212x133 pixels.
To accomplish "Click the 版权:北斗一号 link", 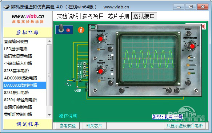I will [167, 117].
